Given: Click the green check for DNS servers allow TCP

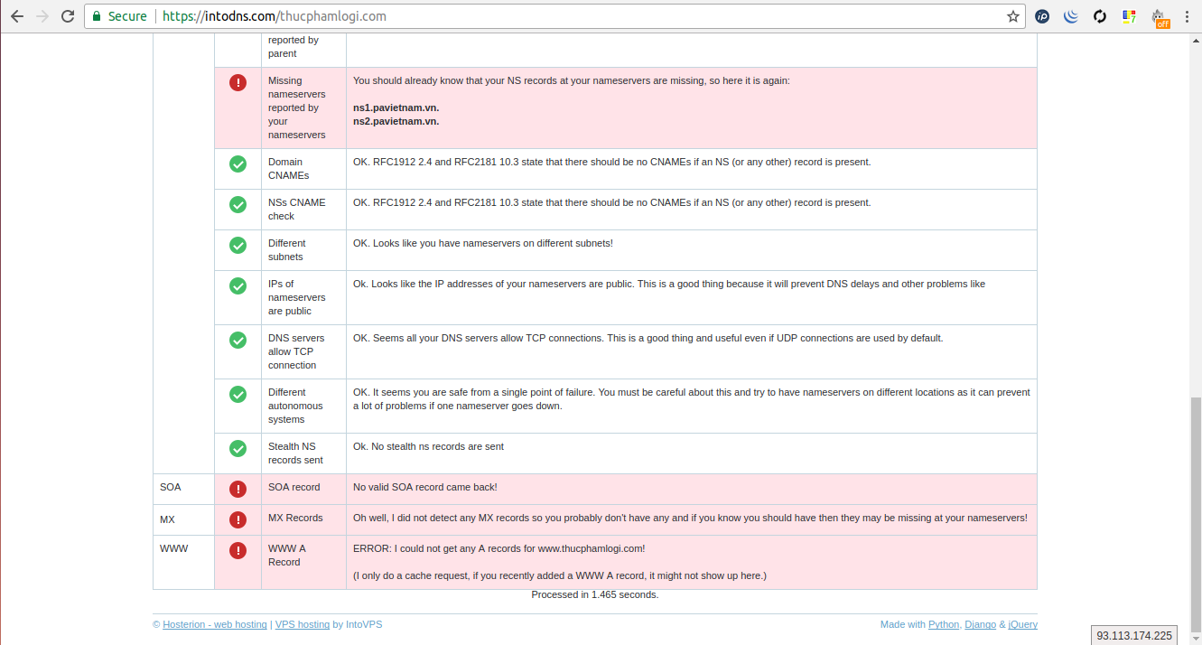Looking at the screenshot, I should 238,340.
